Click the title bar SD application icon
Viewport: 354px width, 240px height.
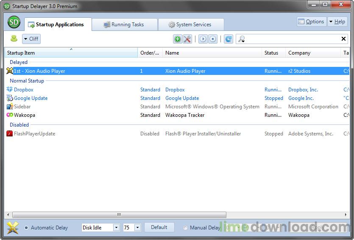(x=7, y=6)
